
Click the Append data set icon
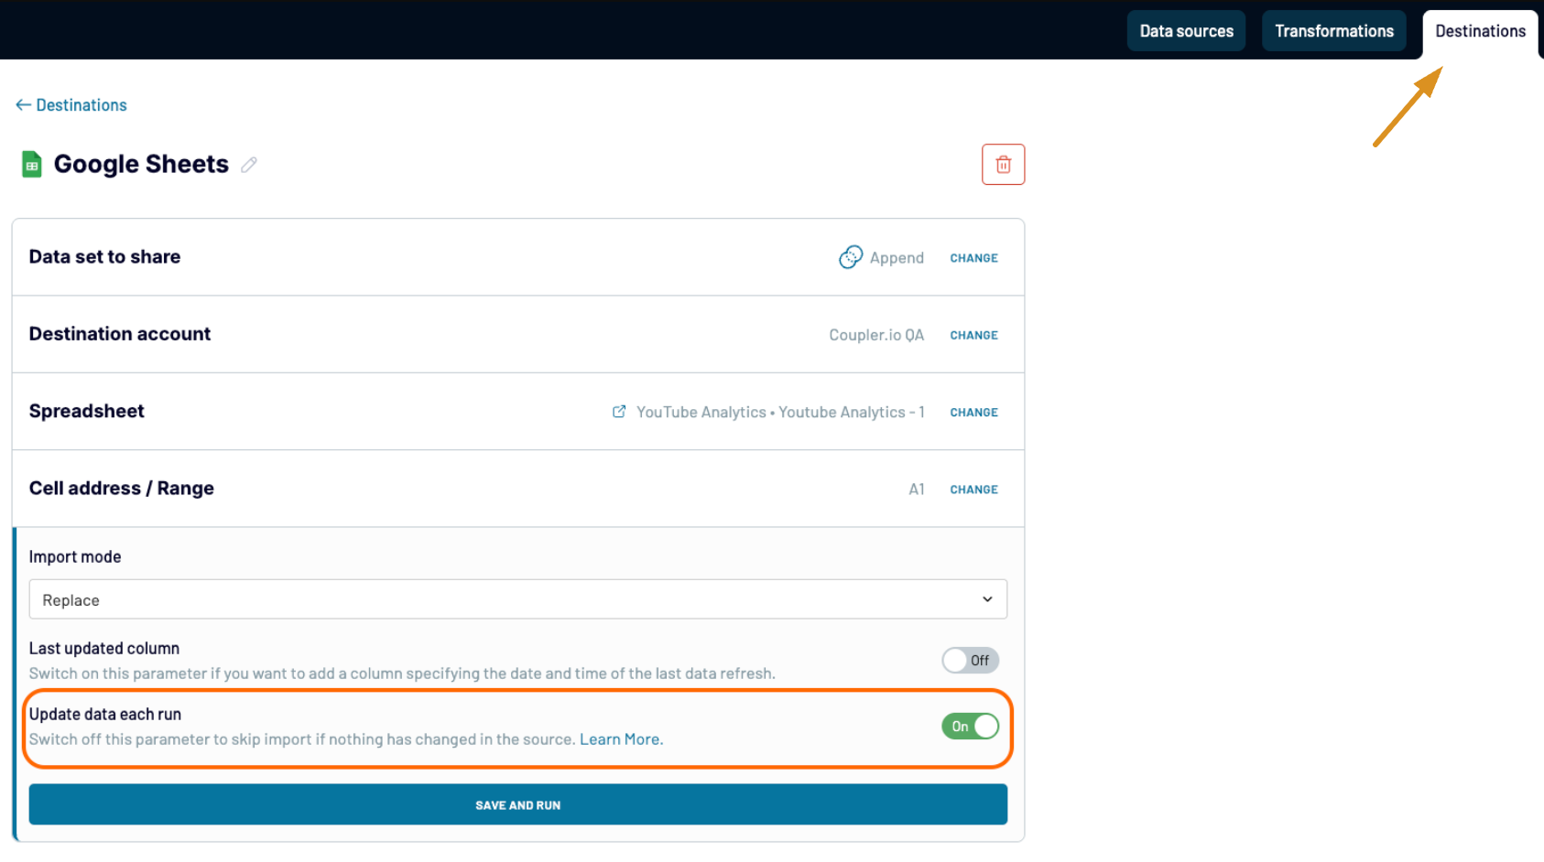(x=850, y=257)
